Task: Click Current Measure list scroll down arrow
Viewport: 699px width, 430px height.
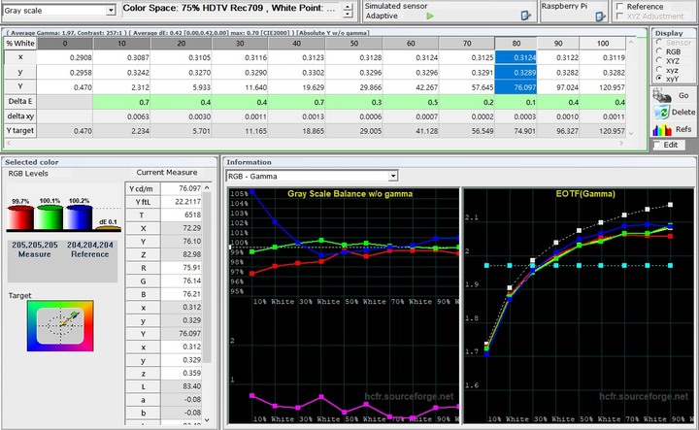Action: 207,419
